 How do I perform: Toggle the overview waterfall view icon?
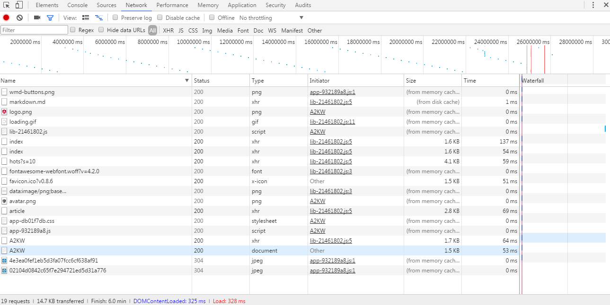coord(99,17)
